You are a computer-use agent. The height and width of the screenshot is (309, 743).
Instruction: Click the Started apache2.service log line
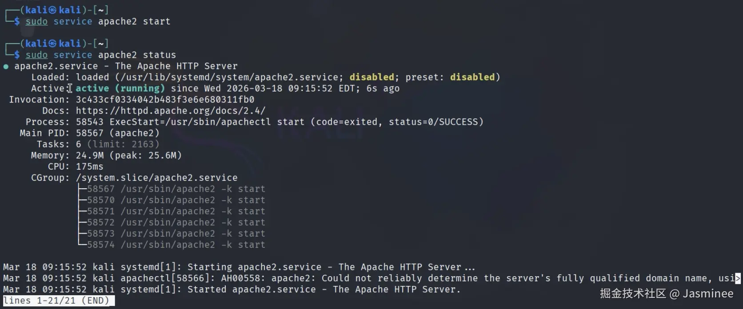[276, 289]
